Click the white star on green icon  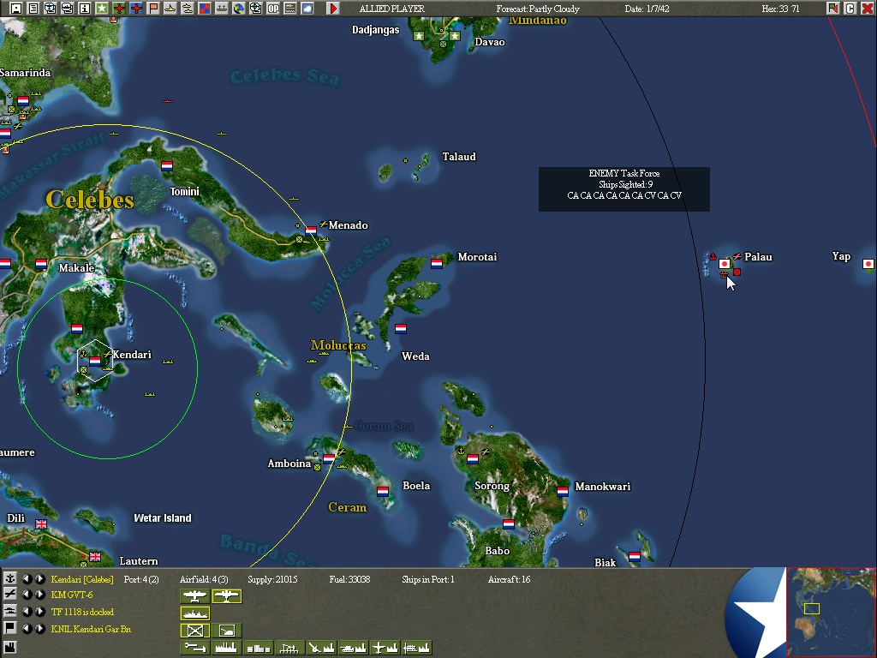click(x=102, y=9)
